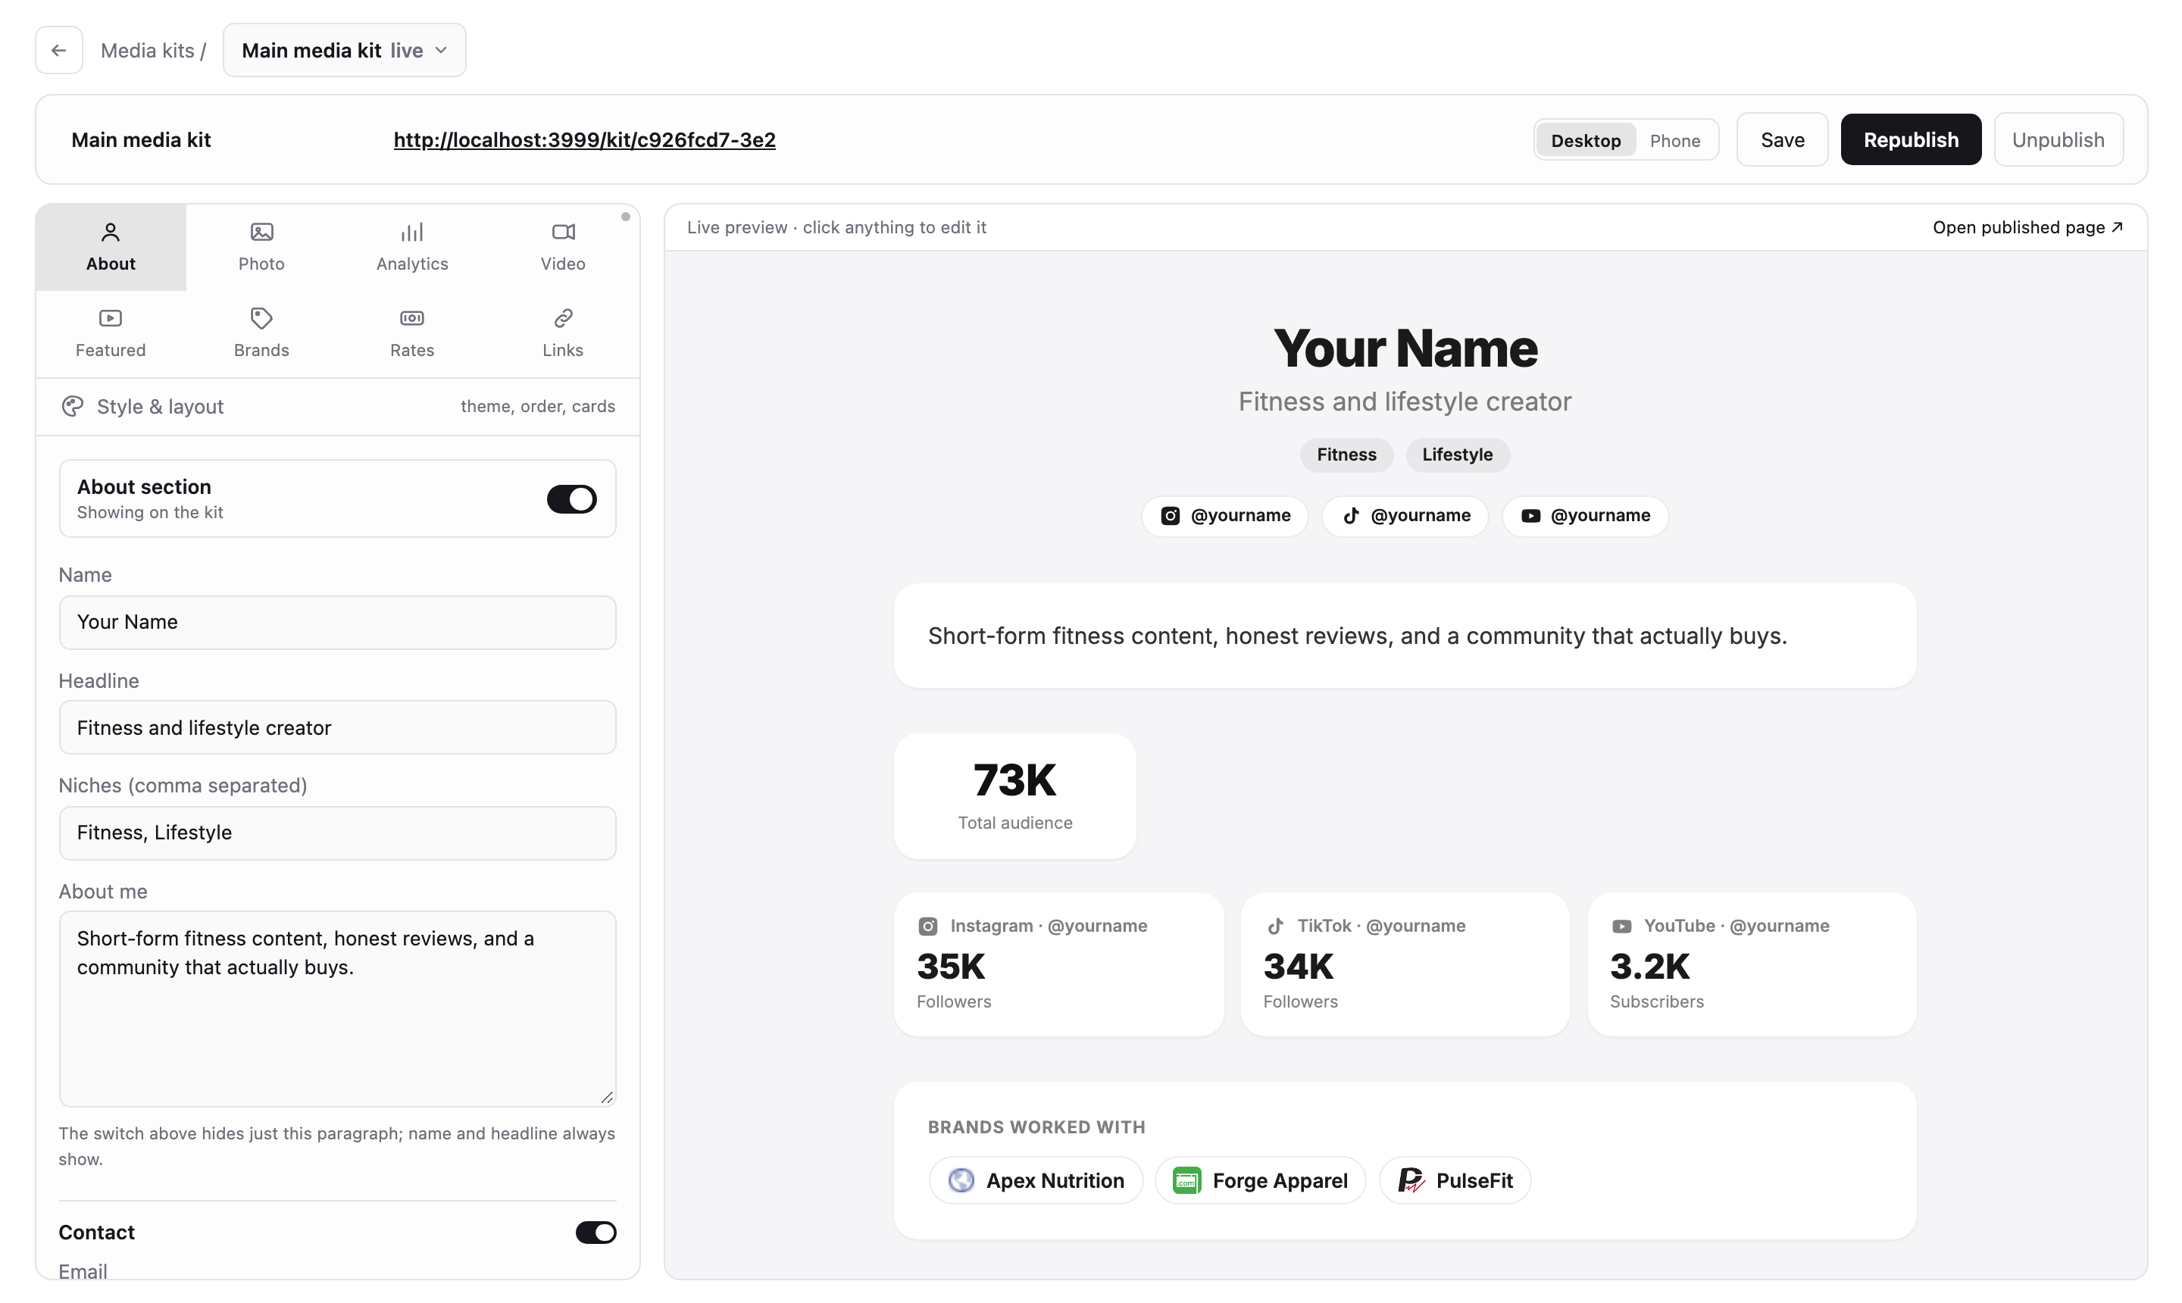Click the Unpublish button
2182x1303 pixels.
click(x=2059, y=139)
